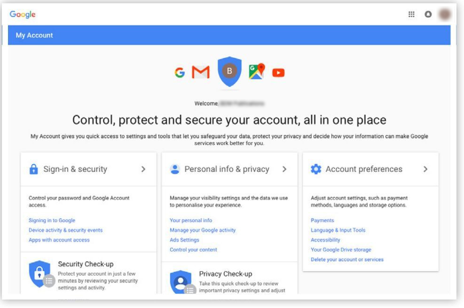Click the YouTube play icon

[278, 72]
